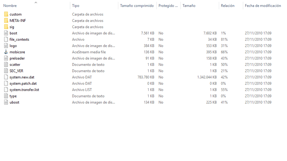Select the file name 'system.transfer.list'

(x=24, y=90)
